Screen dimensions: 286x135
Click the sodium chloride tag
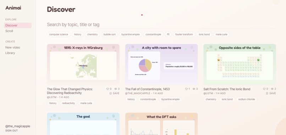pyautogui.click(x=247, y=99)
